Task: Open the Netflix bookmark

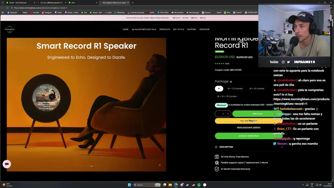Action: tap(151, 13)
